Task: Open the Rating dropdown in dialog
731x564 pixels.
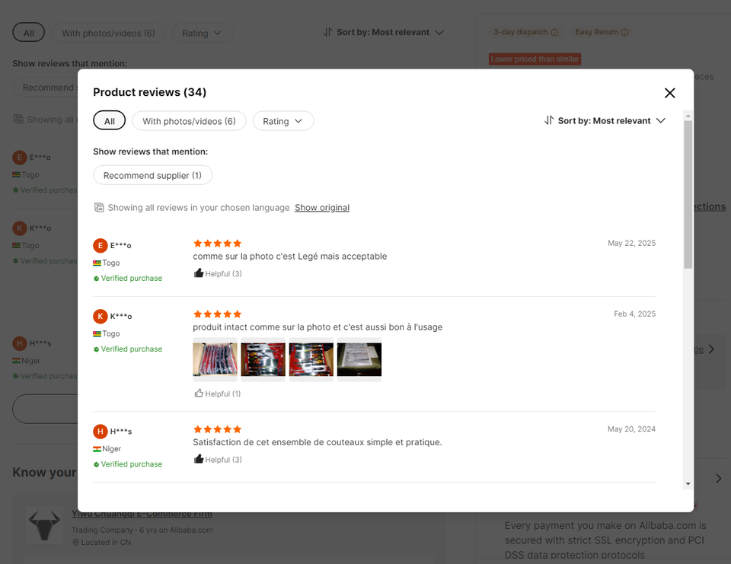Action: coord(283,121)
